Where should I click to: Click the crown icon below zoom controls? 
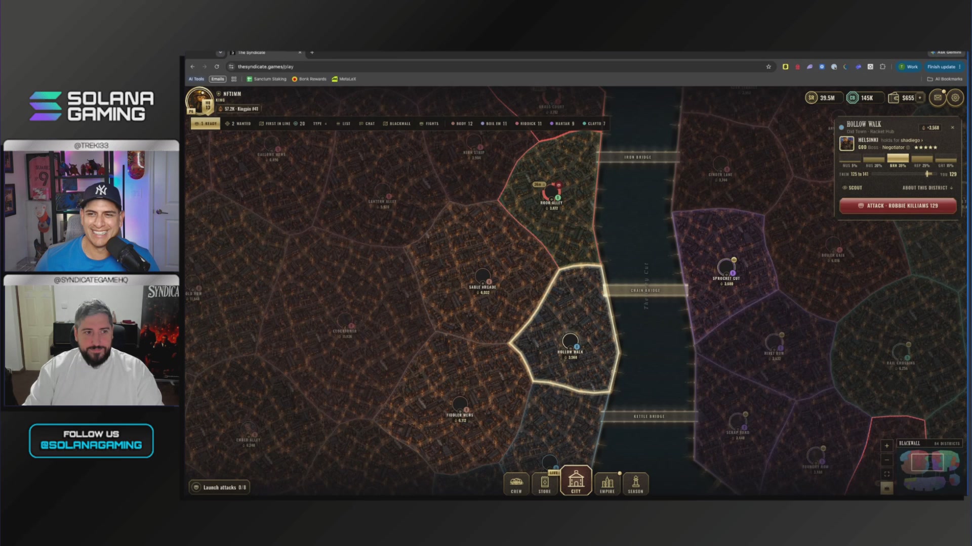point(886,488)
